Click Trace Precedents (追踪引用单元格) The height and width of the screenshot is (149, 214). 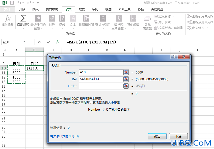(x=200, y=16)
